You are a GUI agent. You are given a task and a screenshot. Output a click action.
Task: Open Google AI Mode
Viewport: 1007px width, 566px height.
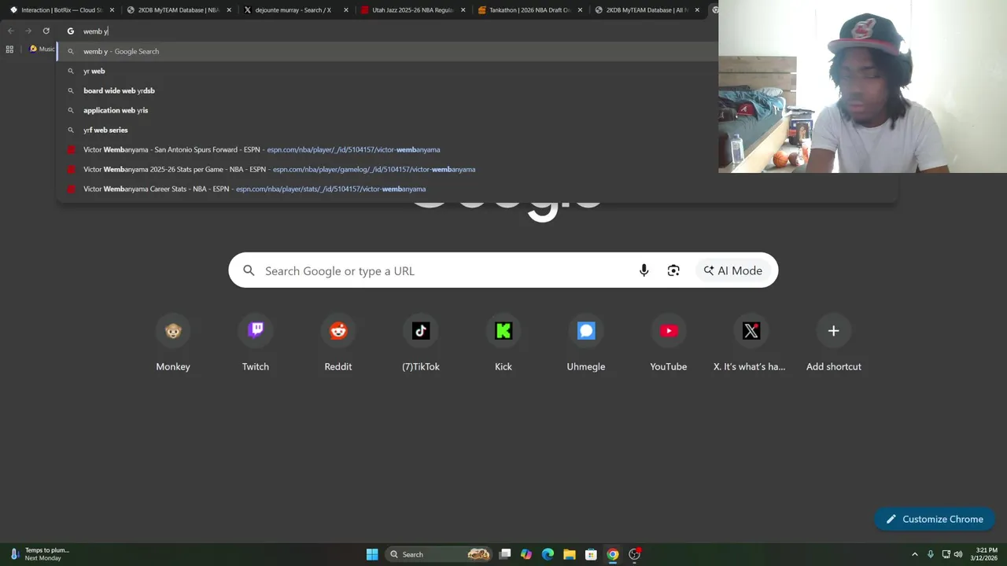pos(733,270)
